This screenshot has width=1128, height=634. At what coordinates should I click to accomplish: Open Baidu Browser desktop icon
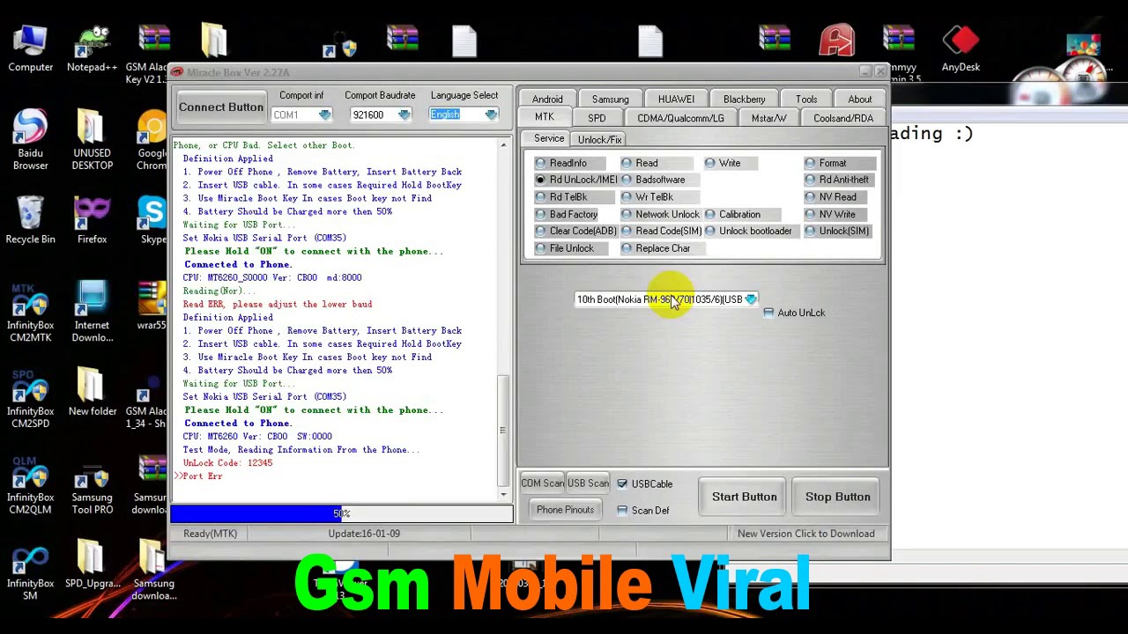pos(30,139)
